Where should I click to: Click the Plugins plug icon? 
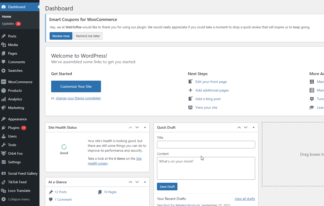[x=4, y=128]
